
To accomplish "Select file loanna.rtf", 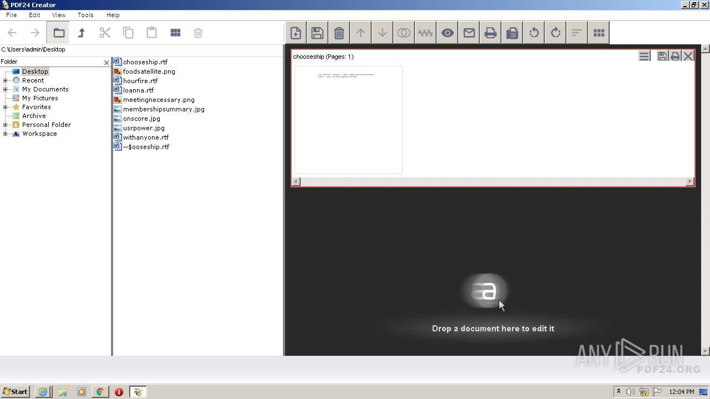I will [138, 90].
